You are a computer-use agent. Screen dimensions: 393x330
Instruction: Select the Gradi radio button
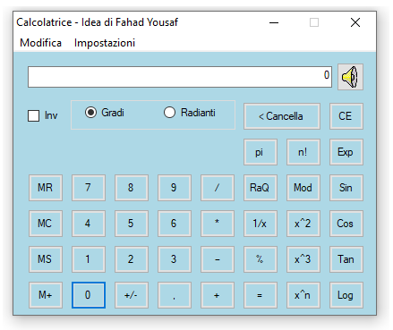(90, 113)
